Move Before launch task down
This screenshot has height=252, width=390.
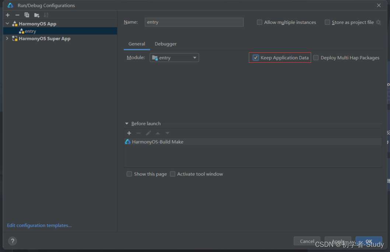coord(167,133)
